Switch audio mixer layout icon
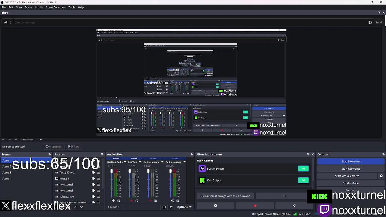The height and width of the screenshot is (217, 386). point(164,207)
